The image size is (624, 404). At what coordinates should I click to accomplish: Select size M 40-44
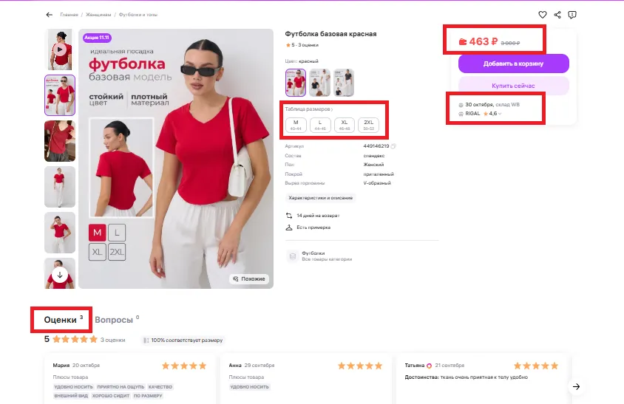pos(296,126)
